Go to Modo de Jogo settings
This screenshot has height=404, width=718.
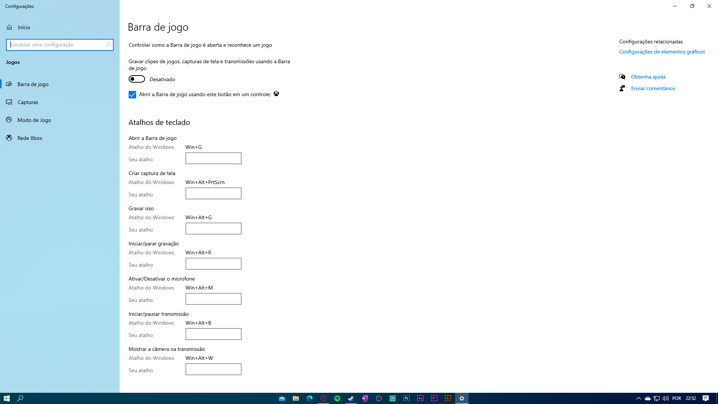[34, 120]
